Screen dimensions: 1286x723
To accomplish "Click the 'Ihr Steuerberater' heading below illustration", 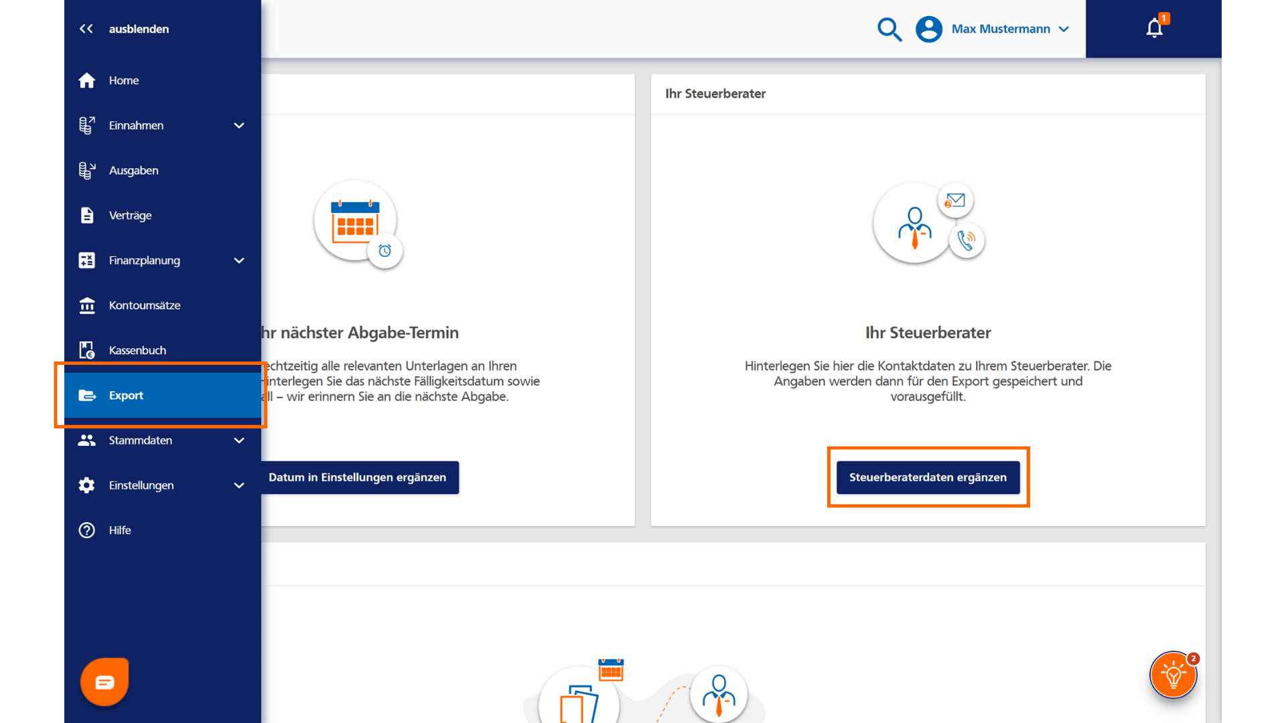I will click(928, 333).
